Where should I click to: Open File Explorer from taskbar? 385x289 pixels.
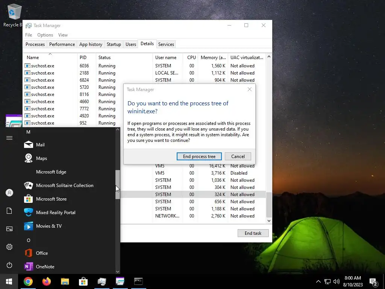click(65, 281)
